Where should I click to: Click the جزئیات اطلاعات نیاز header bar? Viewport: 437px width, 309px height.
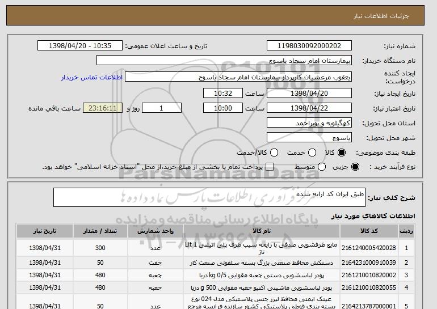pyautogui.click(x=215, y=15)
